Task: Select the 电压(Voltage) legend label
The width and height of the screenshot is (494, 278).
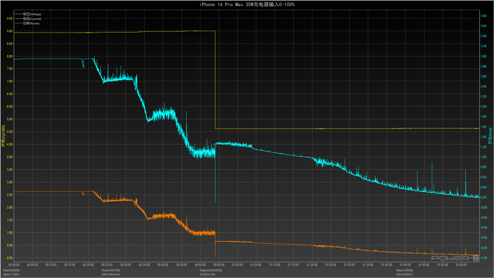Action: point(32,14)
